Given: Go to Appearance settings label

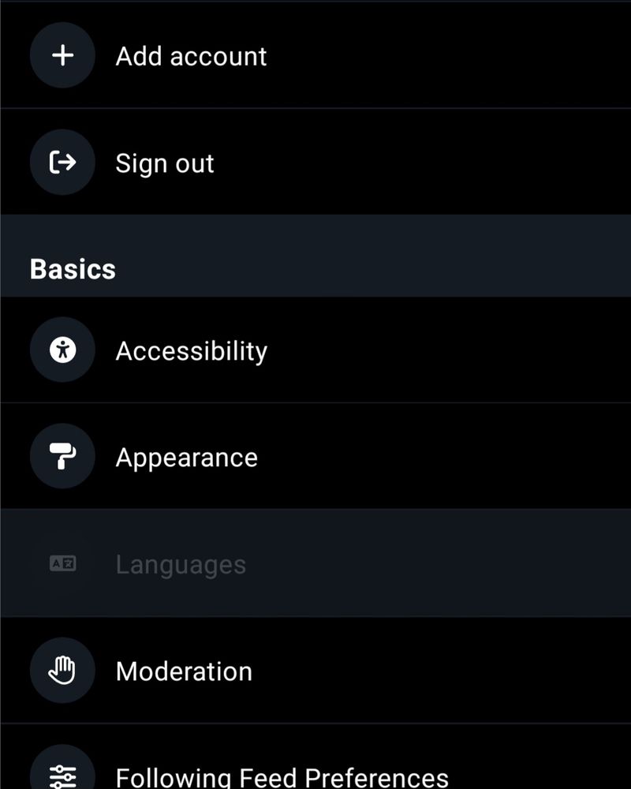Looking at the screenshot, I should (187, 458).
